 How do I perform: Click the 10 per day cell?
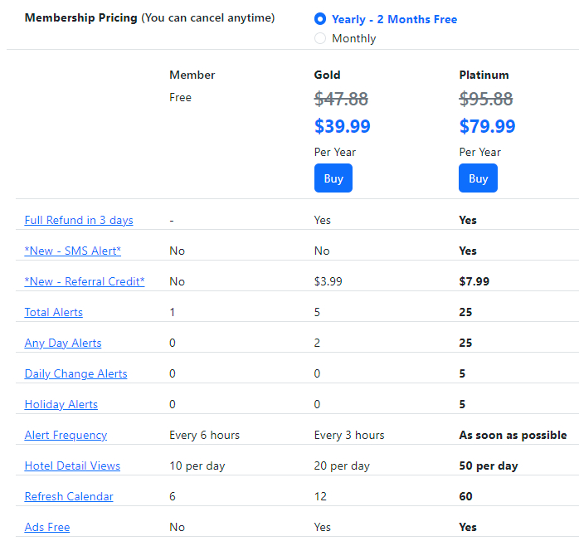click(x=197, y=466)
